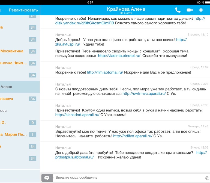Tap the battery indicator in status bar
Image resolution: width=210 pixels, height=183 pixels.
(x=206, y=2)
